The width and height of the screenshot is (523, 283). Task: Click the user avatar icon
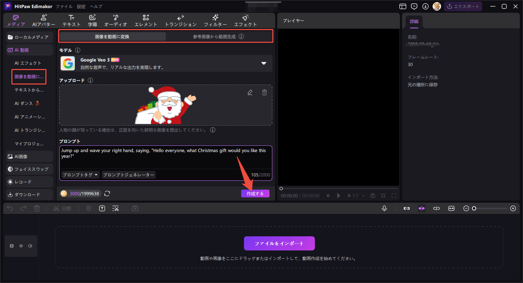click(x=437, y=6)
